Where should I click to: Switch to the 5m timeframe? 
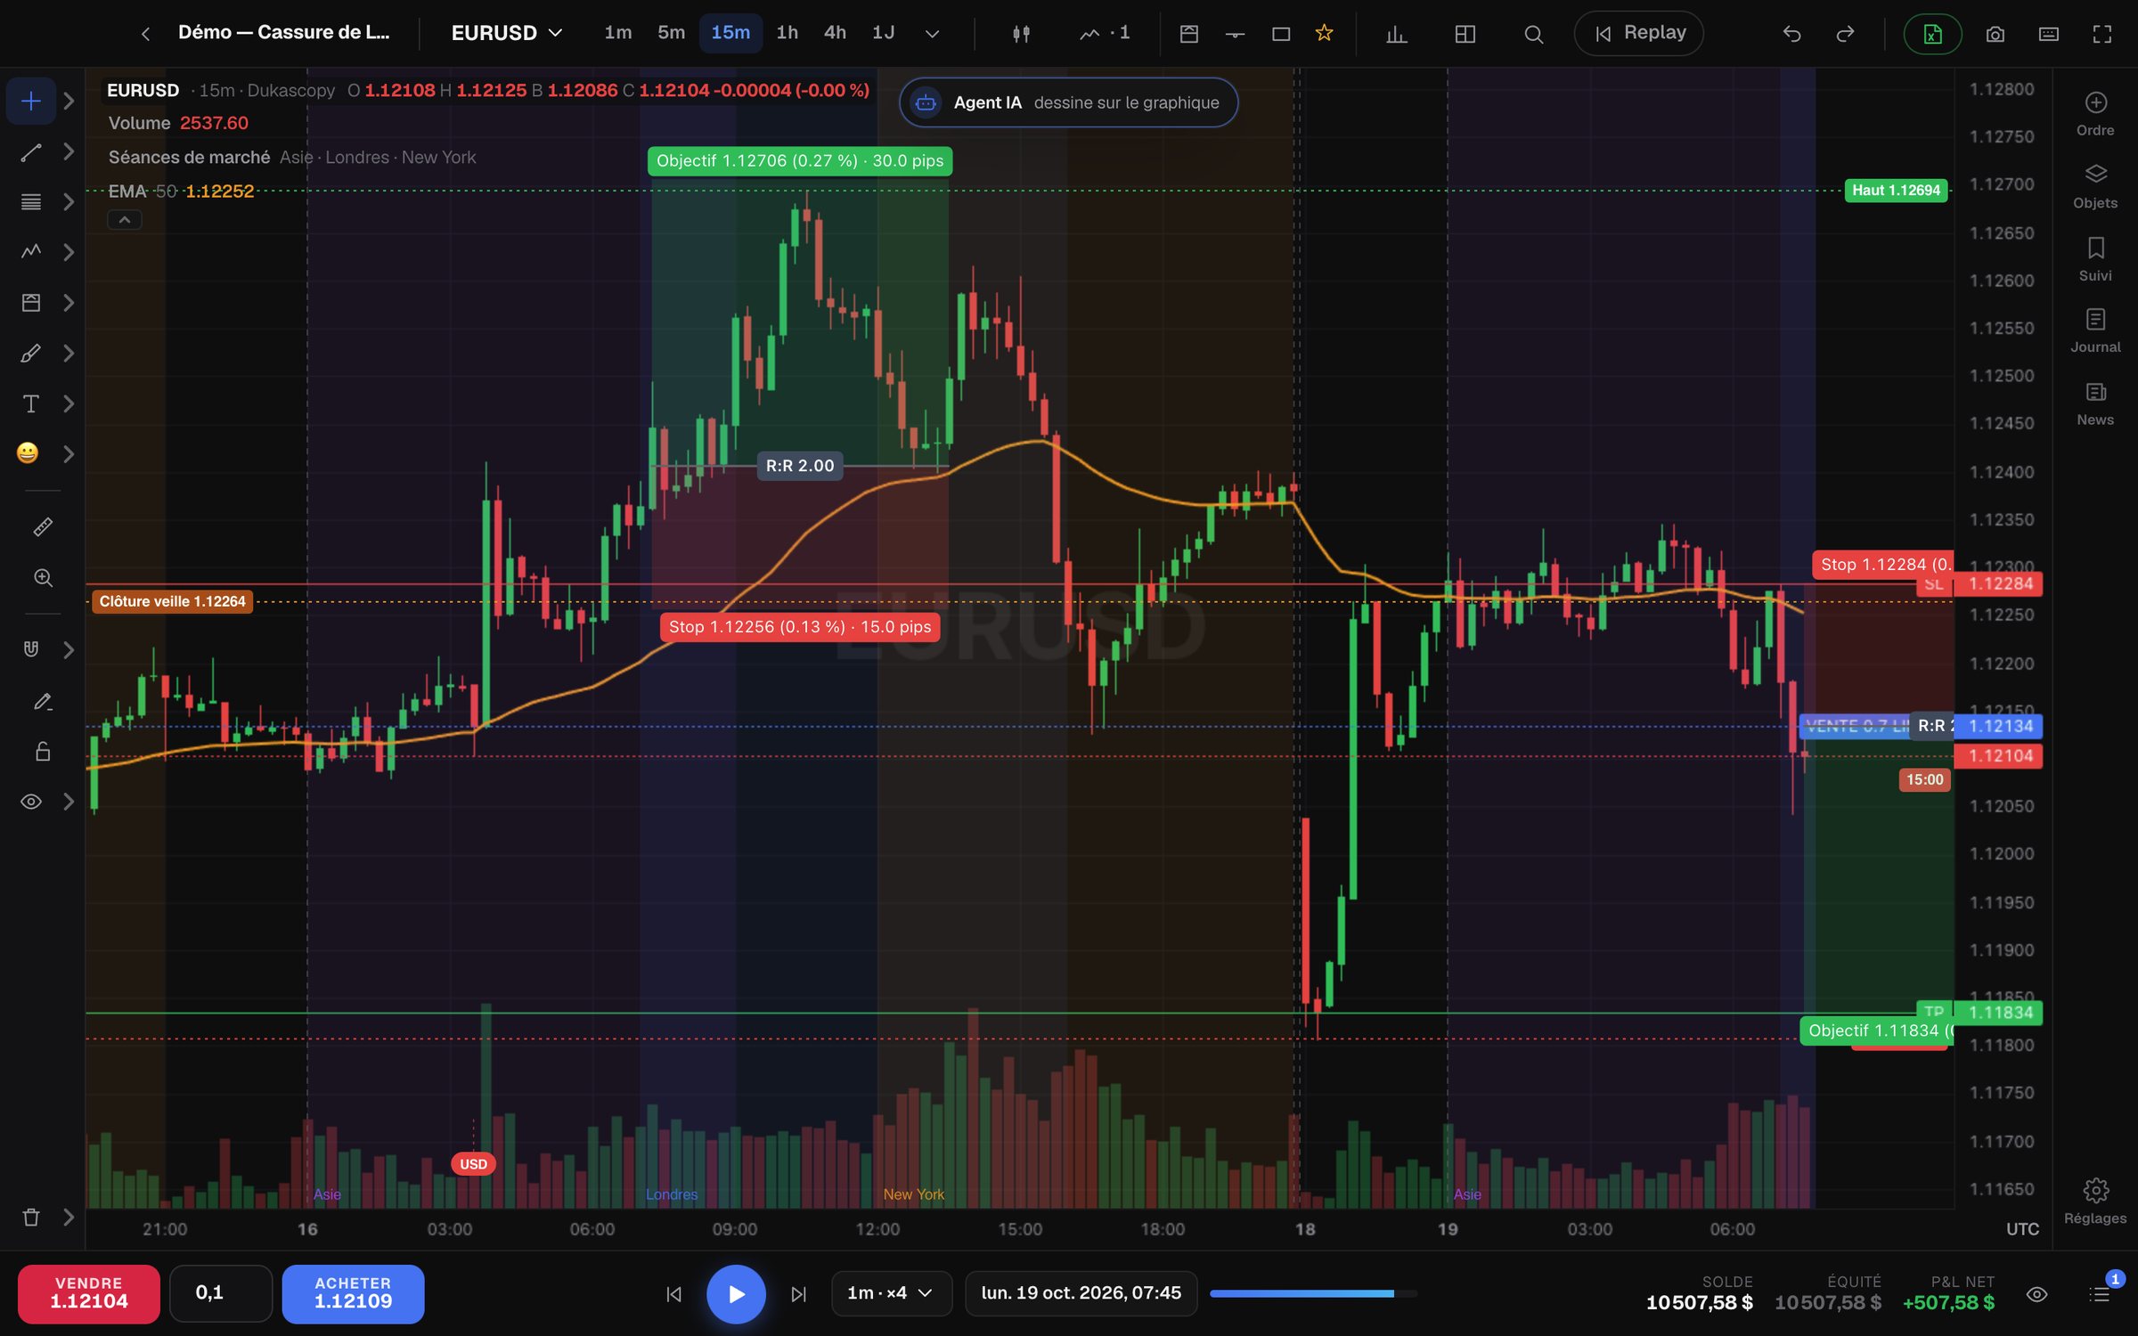coord(671,33)
